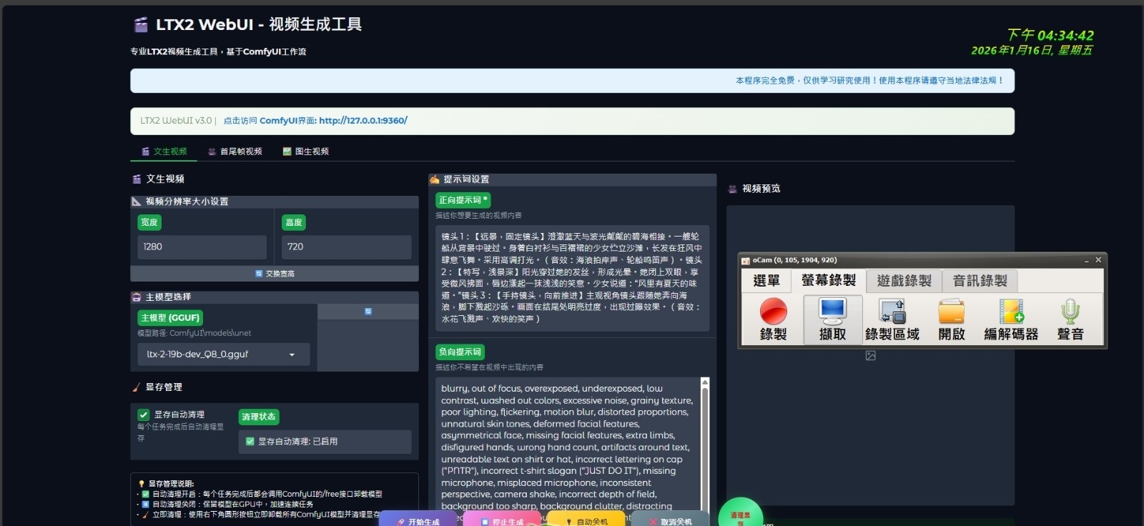Click the green round 清理显存 button
Viewport: 1144px width, 526px height.
tap(740, 513)
